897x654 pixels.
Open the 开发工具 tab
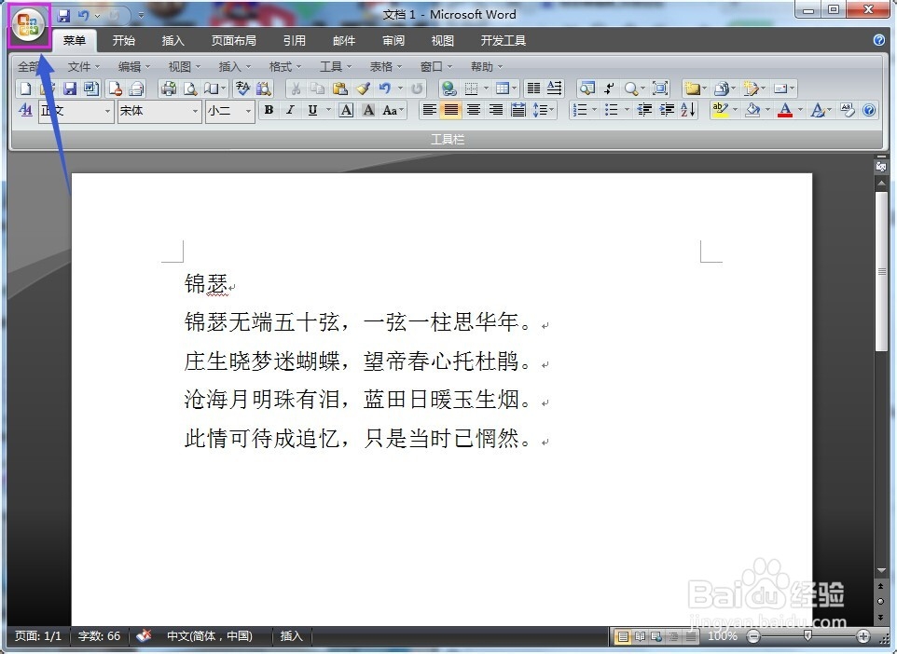point(503,41)
